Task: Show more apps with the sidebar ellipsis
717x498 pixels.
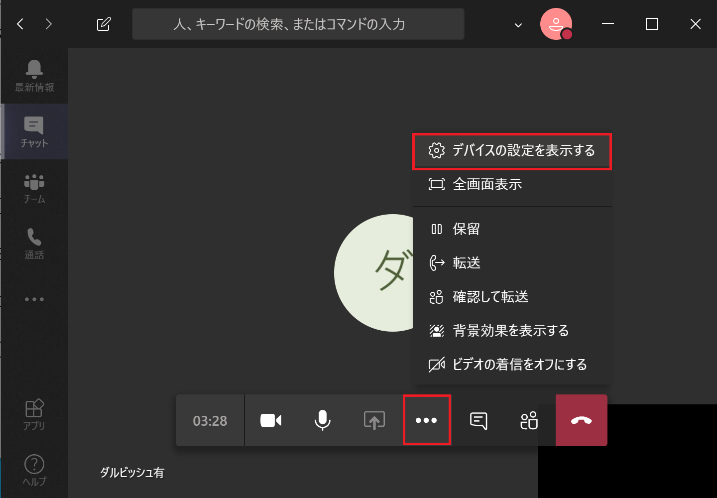Action: [34, 299]
